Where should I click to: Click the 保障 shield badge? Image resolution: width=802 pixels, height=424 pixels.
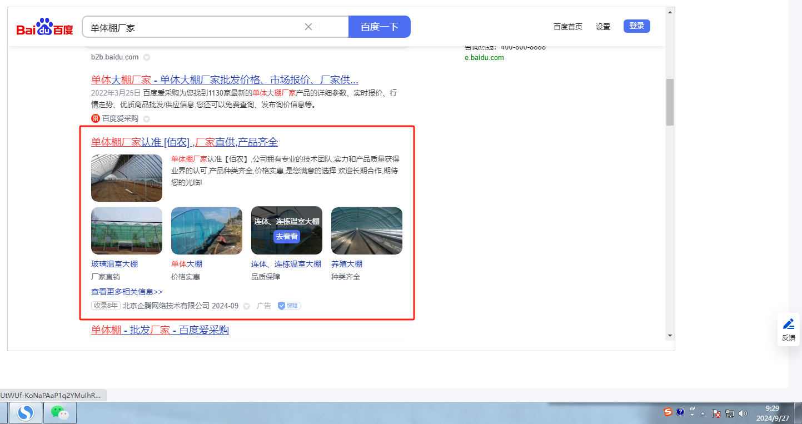click(x=289, y=306)
